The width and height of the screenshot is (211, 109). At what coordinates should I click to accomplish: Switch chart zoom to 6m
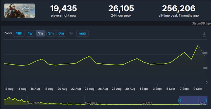pos(61,33)
